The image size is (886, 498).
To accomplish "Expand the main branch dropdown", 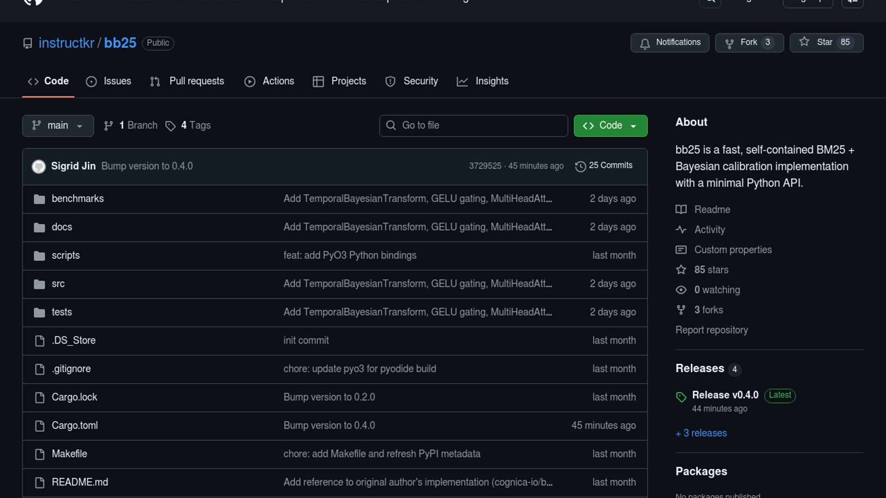I will 58,126.
